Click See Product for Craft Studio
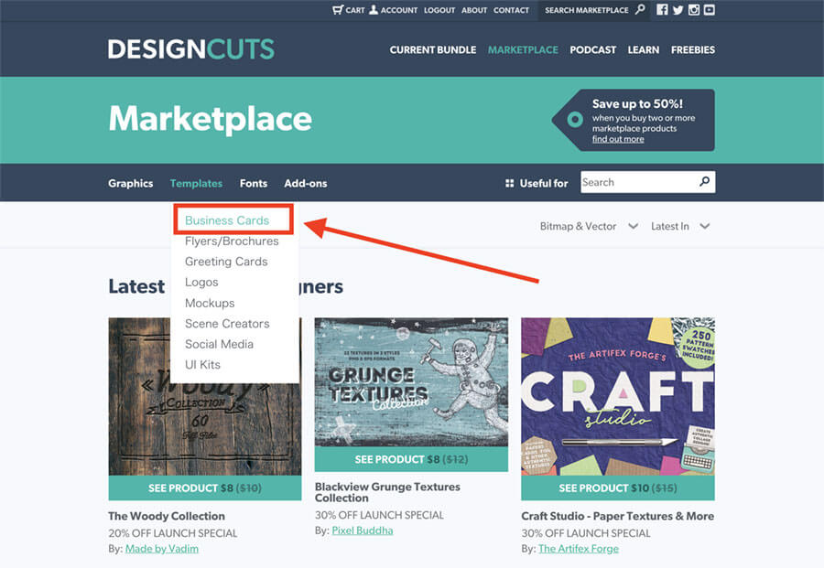The image size is (824, 568). point(617,488)
